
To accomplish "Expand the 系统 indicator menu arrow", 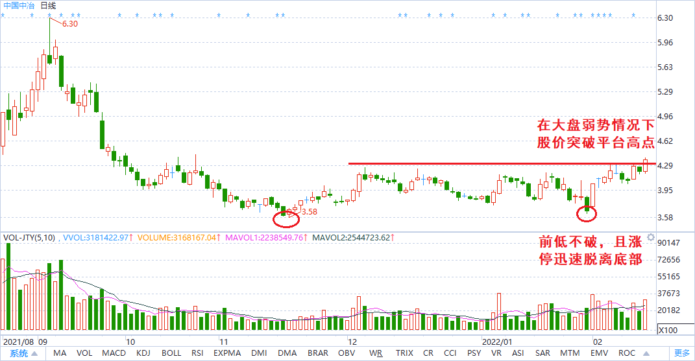I will point(34,353).
